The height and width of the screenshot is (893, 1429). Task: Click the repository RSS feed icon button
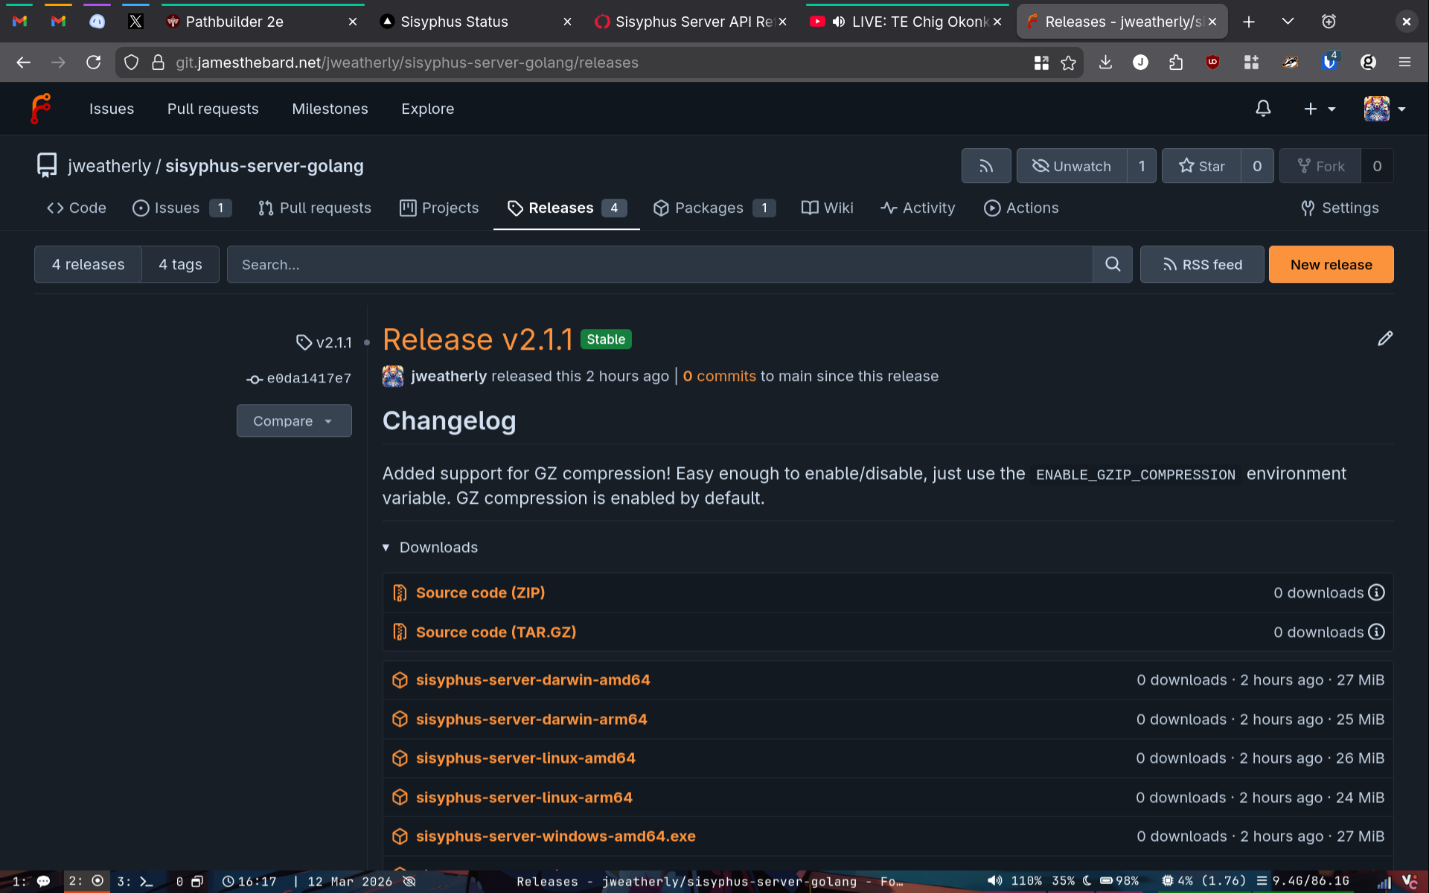(985, 166)
